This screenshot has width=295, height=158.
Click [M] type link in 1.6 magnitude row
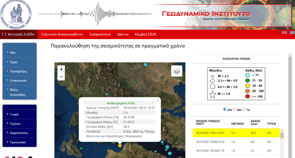tap(269, 151)
